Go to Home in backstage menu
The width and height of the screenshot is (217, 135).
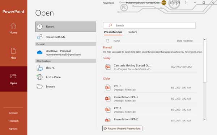(13, 29)
